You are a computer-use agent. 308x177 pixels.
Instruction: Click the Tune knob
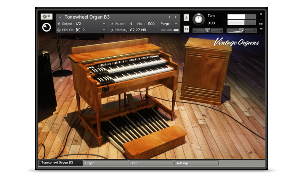click(198, 19)
